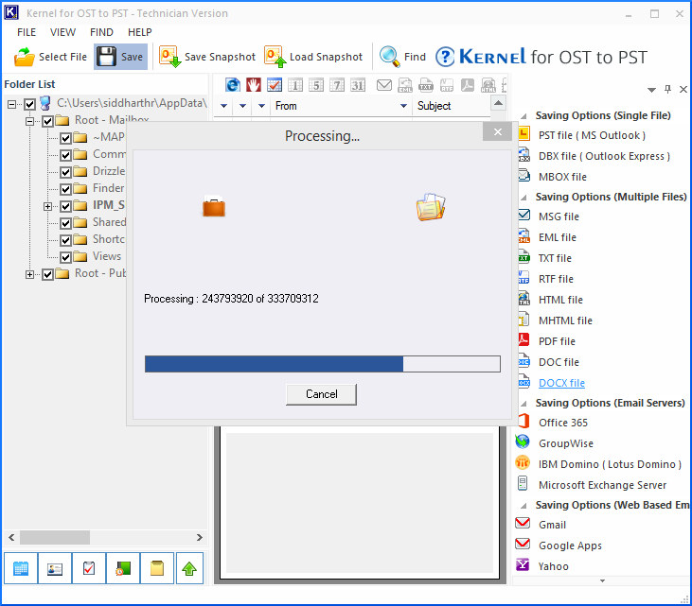This screenshot has height=606, width=692.
Task: Click the Save floppy disk button
Action: (120, 57)
